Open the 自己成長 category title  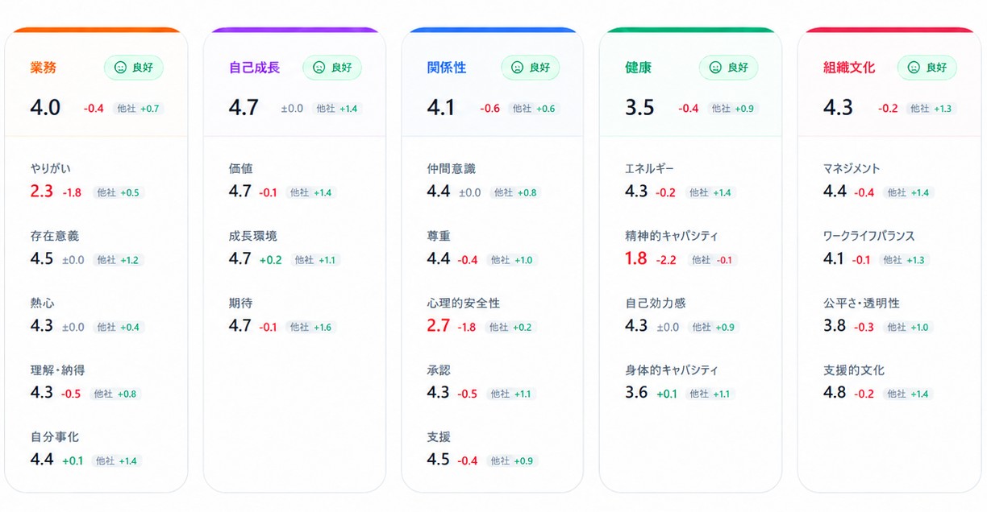tap(255, 68)
